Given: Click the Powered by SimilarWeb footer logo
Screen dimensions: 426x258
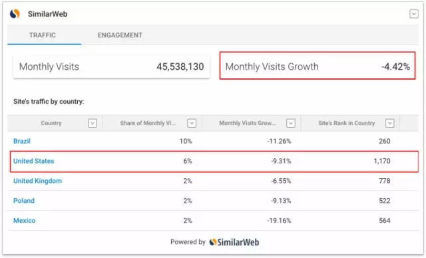Looking at the screenshot, I should click(x=234, y=242).
